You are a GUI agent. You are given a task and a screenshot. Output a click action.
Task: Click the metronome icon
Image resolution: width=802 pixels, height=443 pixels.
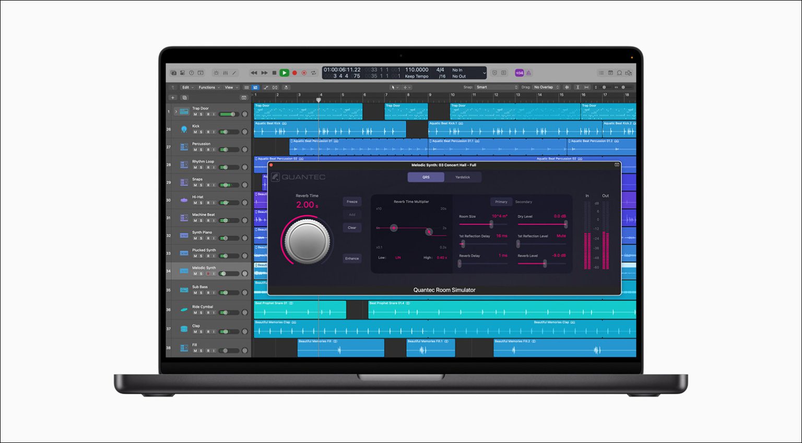click(x=528, y=73)
